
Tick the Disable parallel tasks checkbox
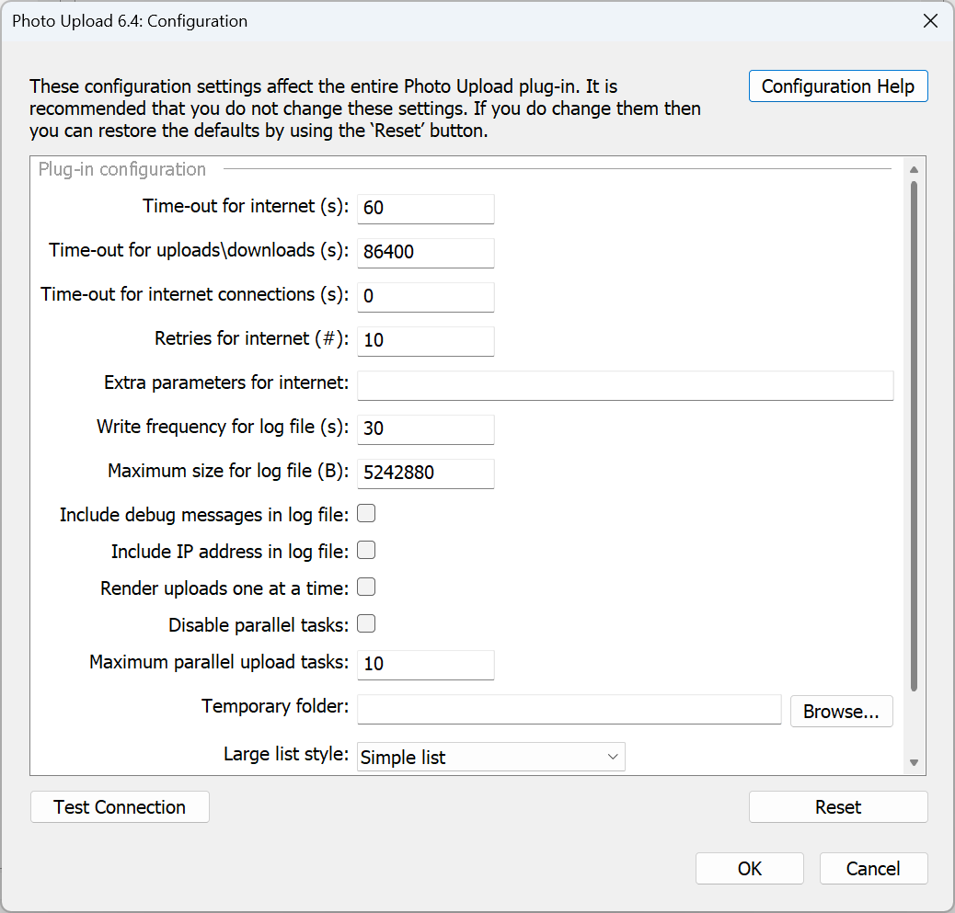(x=366, y=624)
